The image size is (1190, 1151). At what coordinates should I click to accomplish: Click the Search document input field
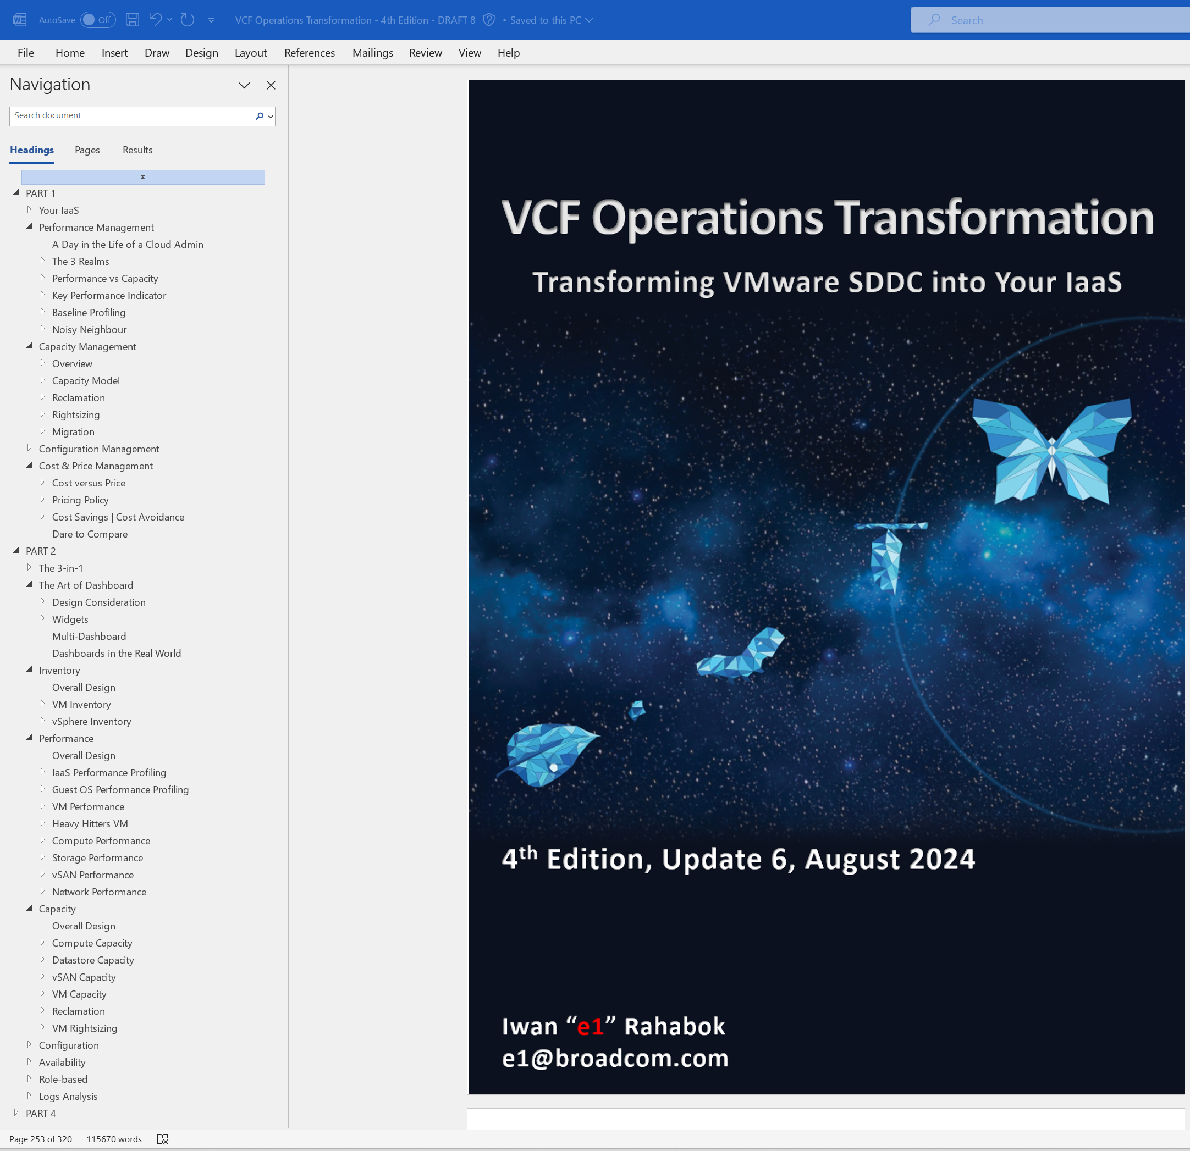[x=130, y=116]
